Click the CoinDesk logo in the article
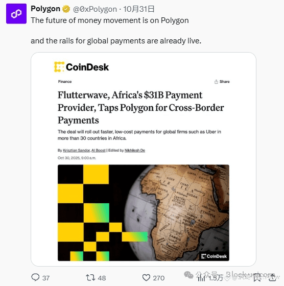 (81, 67)
